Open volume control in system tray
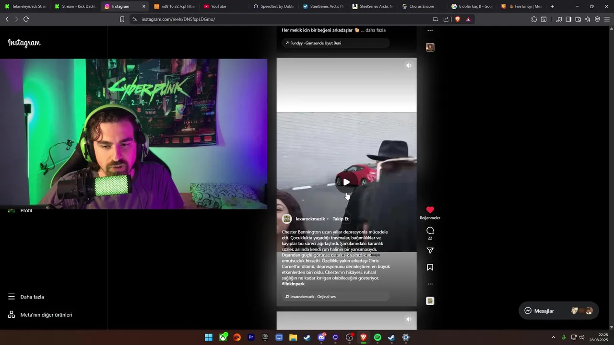 coord(582,337)
